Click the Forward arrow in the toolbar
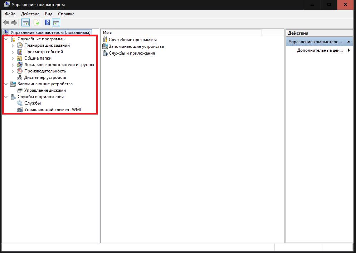Screen dimensions: 356x253 click(x=14, y=23)
